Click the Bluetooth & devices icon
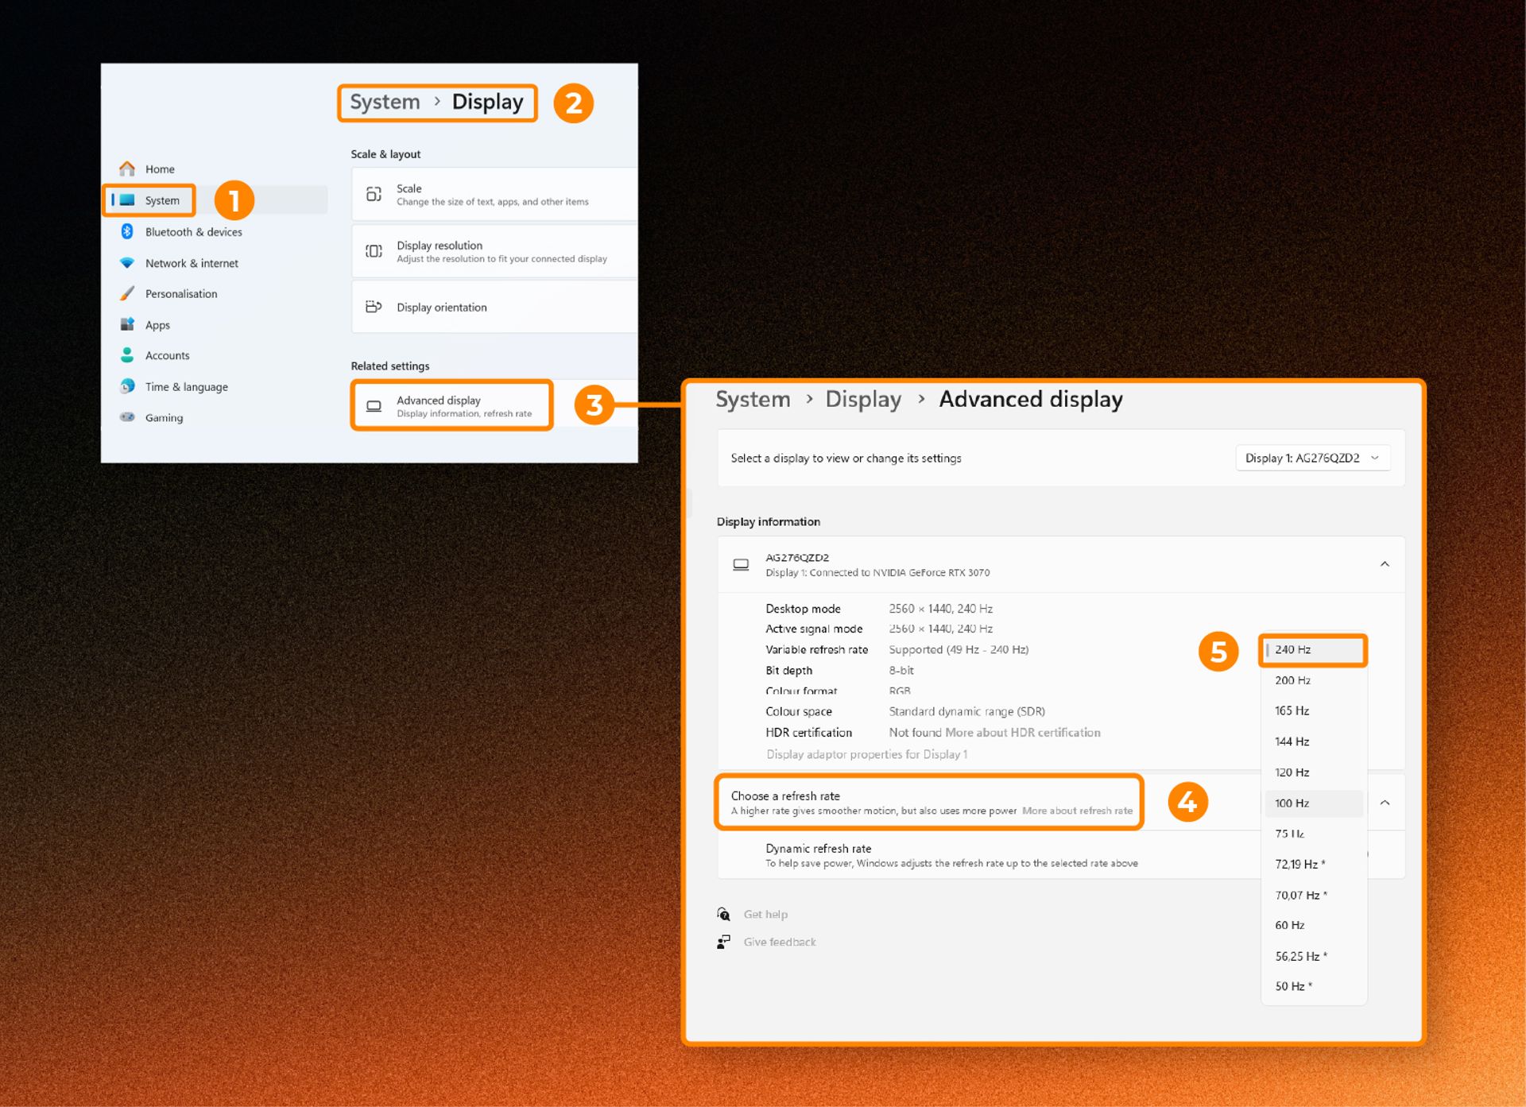The width and height of the screenshot is (1526, 1107). click(x=127, y=231)
